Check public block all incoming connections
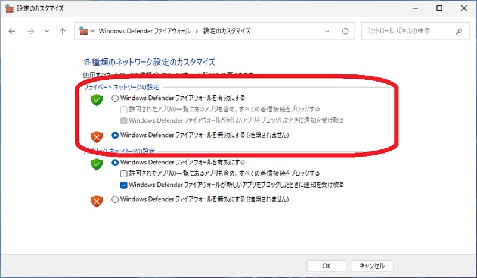This screenshot has width=477, height=278. pyautogui.click(x=123, y=174)
